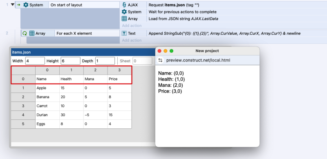327x159 pixels.
Task: Click the Health header cell
Action: point(71,79)
